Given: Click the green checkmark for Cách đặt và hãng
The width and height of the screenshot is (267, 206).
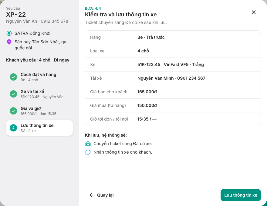Looking at the screenshot, I should pyautogui.click(x=13, y=77).
